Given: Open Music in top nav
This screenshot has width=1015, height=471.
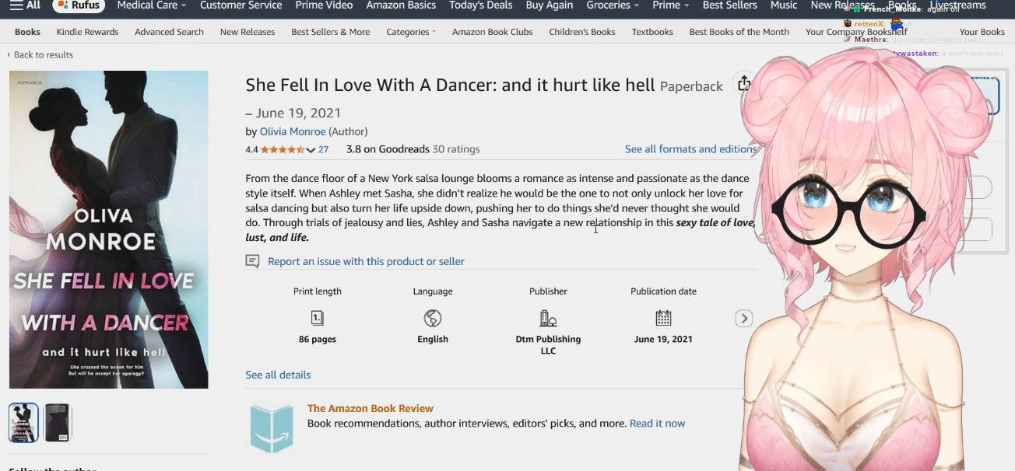Looking at the screenshot, I should [x=784, y=5].
